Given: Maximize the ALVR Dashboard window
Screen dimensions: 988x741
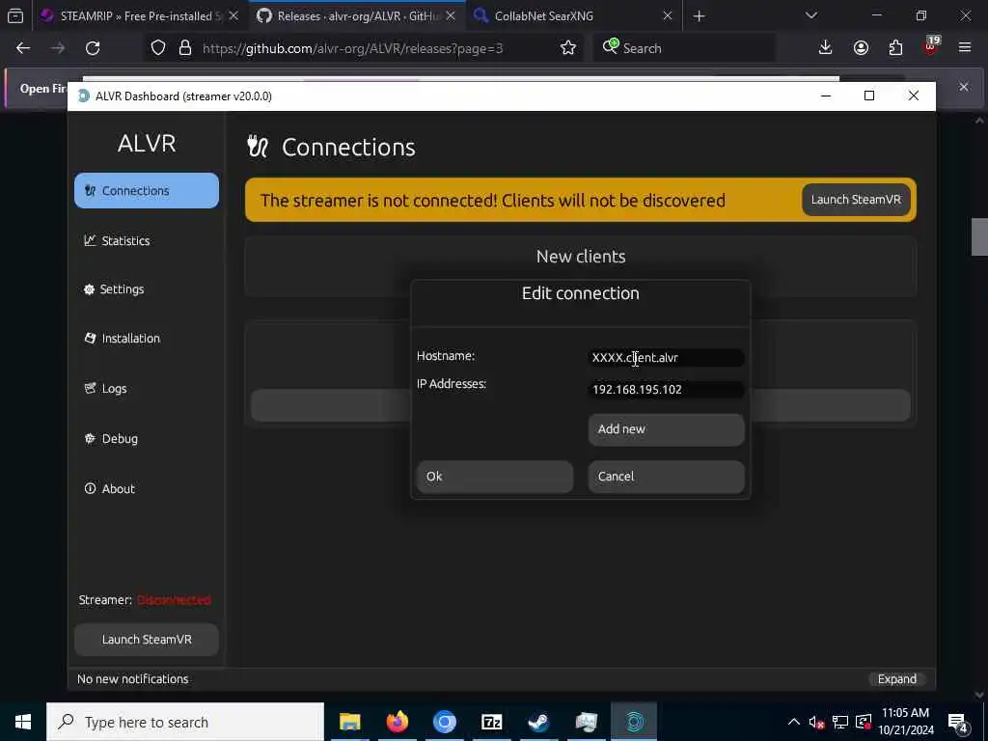Looking at the screenshot, I should pos(869,96).
